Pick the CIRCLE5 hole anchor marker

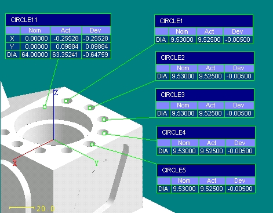coord(92,145)
